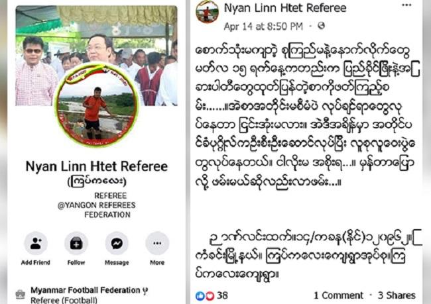Click the Add Friend icon
The width and height of the screenshot is (431, 304).
click(36, 243)
